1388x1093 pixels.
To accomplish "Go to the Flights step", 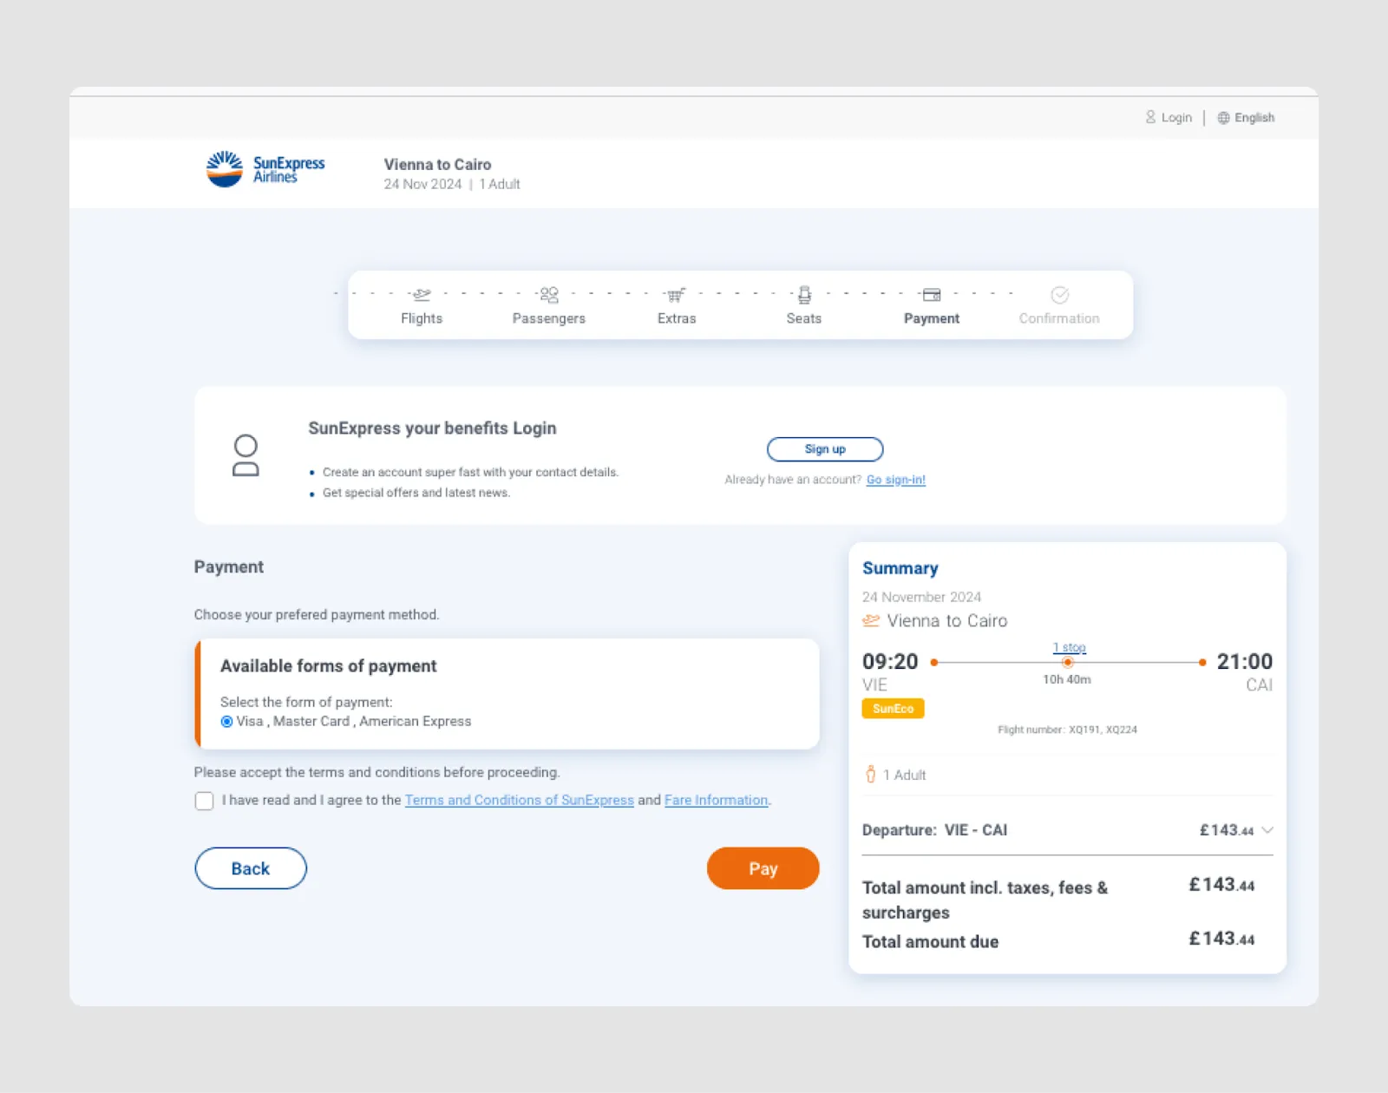I will (422, 318).
